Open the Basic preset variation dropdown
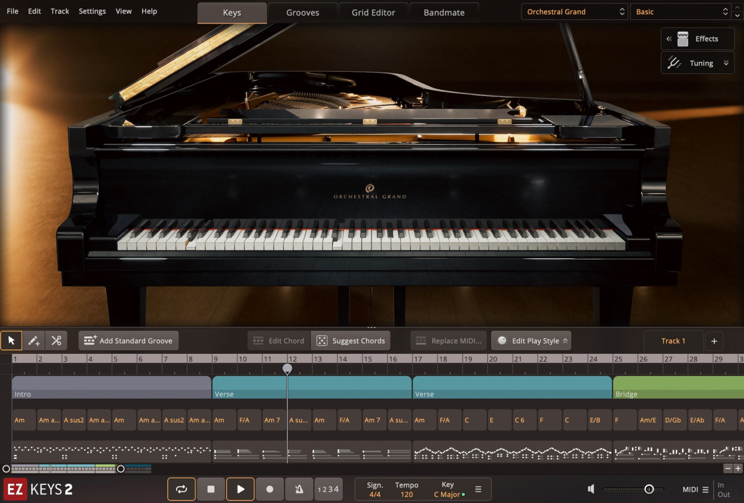 coord(680,11)
